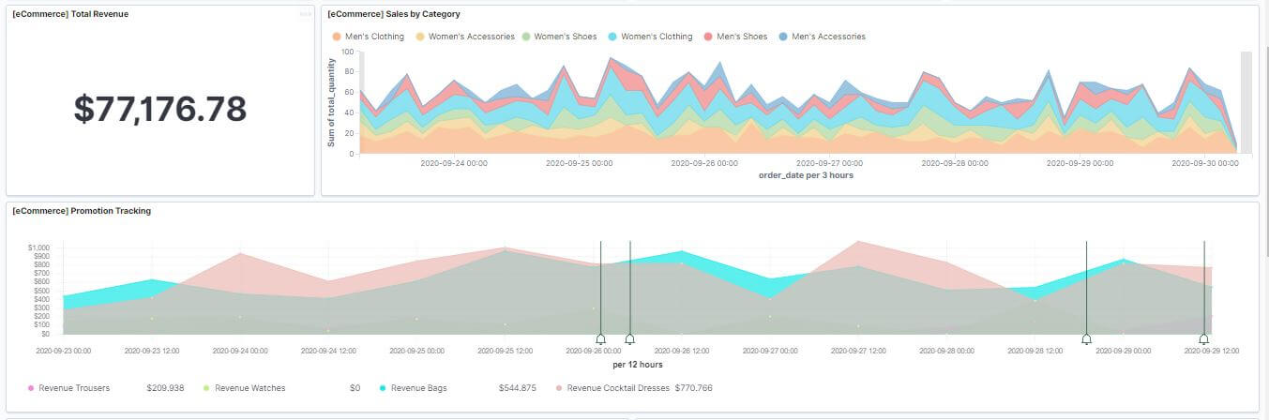Click the Total Revenue panel title

pyautogui.click(x=70, y=14)
